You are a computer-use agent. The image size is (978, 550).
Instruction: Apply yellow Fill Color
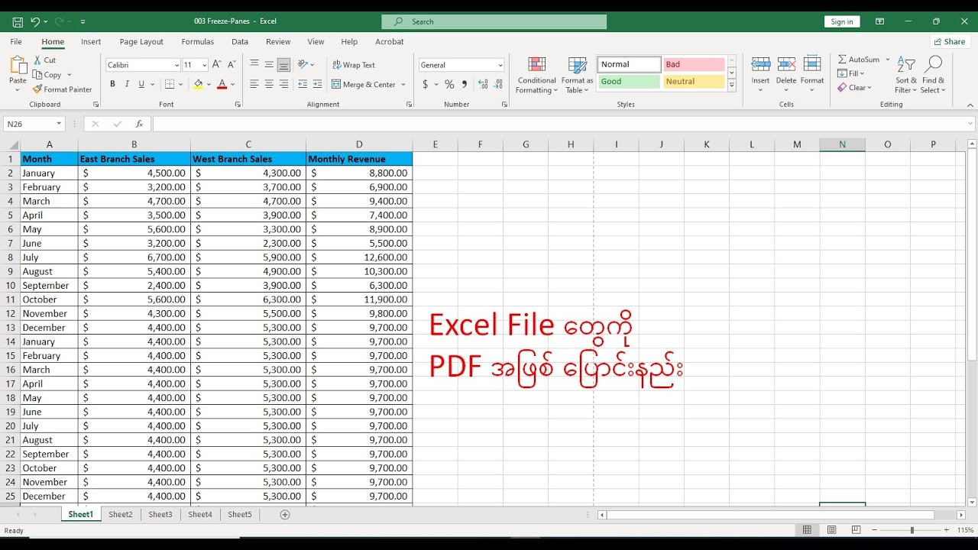click(198, 84)
